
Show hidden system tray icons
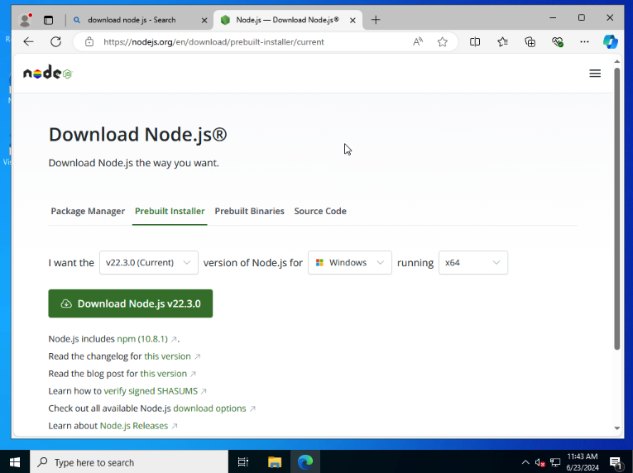click(525, 462)
